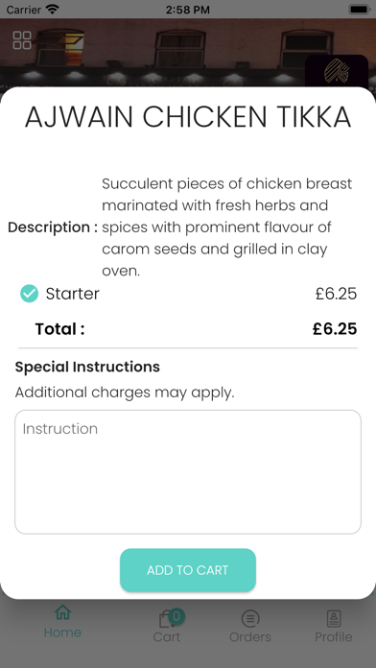Tap the restaurant logo thumbnail
This screenshot has width=376, height=668.
(337, 71)
